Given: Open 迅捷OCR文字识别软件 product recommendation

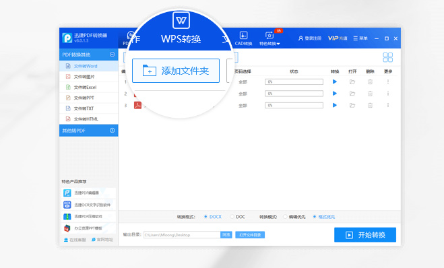Looking at the screenshot, I should (x=89, y=205).
